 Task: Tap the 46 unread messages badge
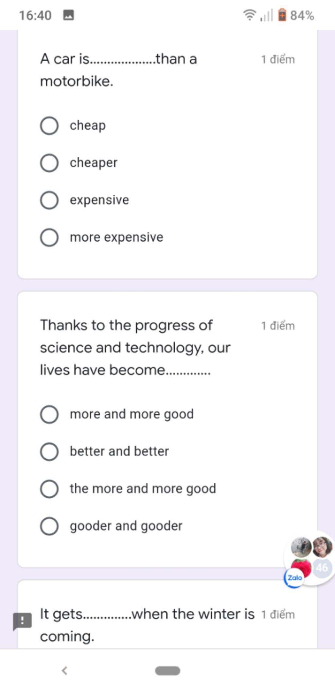322,568
